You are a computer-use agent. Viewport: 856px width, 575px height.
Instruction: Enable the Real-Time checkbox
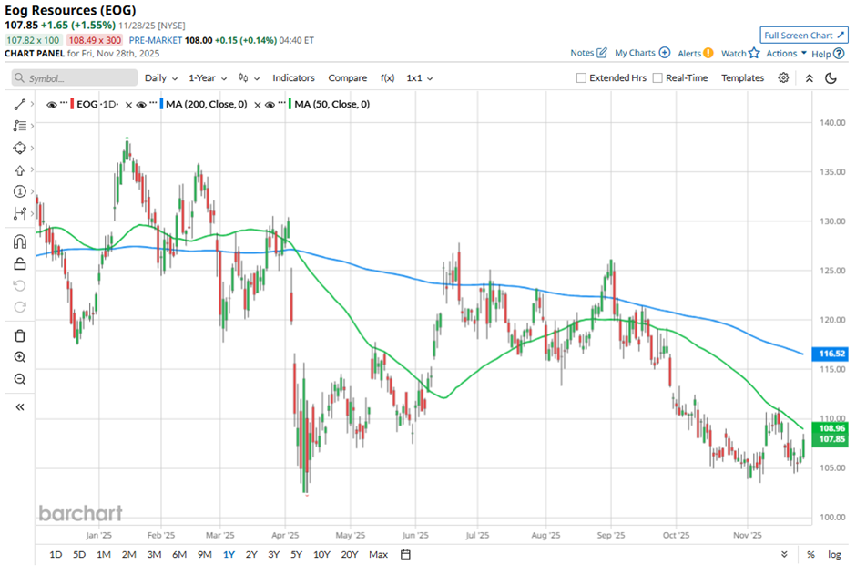pyautogui.click(x=657, y=78)
